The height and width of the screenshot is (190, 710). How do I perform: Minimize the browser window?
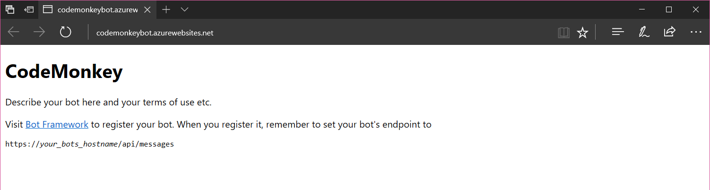[642, 9]
